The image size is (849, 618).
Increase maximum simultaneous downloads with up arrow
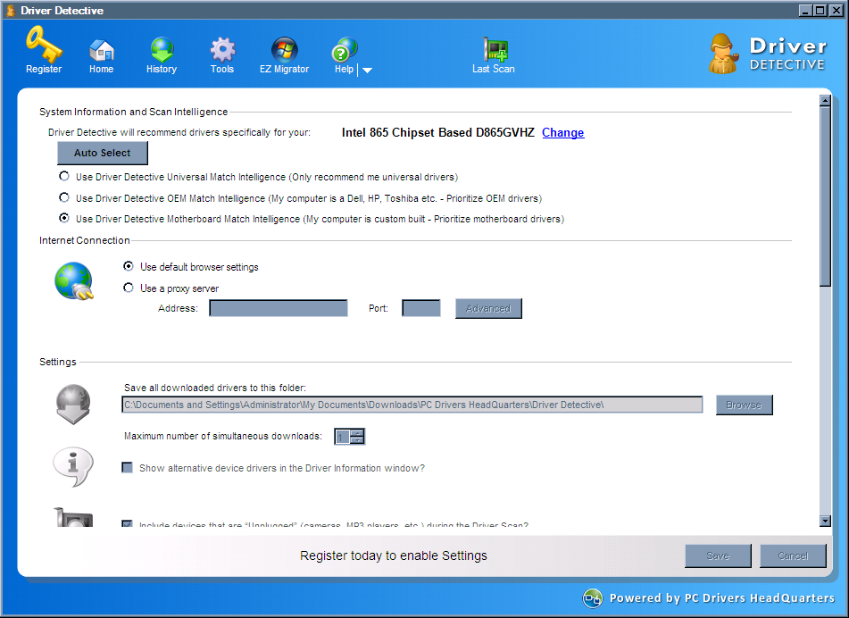pos(358,432)
